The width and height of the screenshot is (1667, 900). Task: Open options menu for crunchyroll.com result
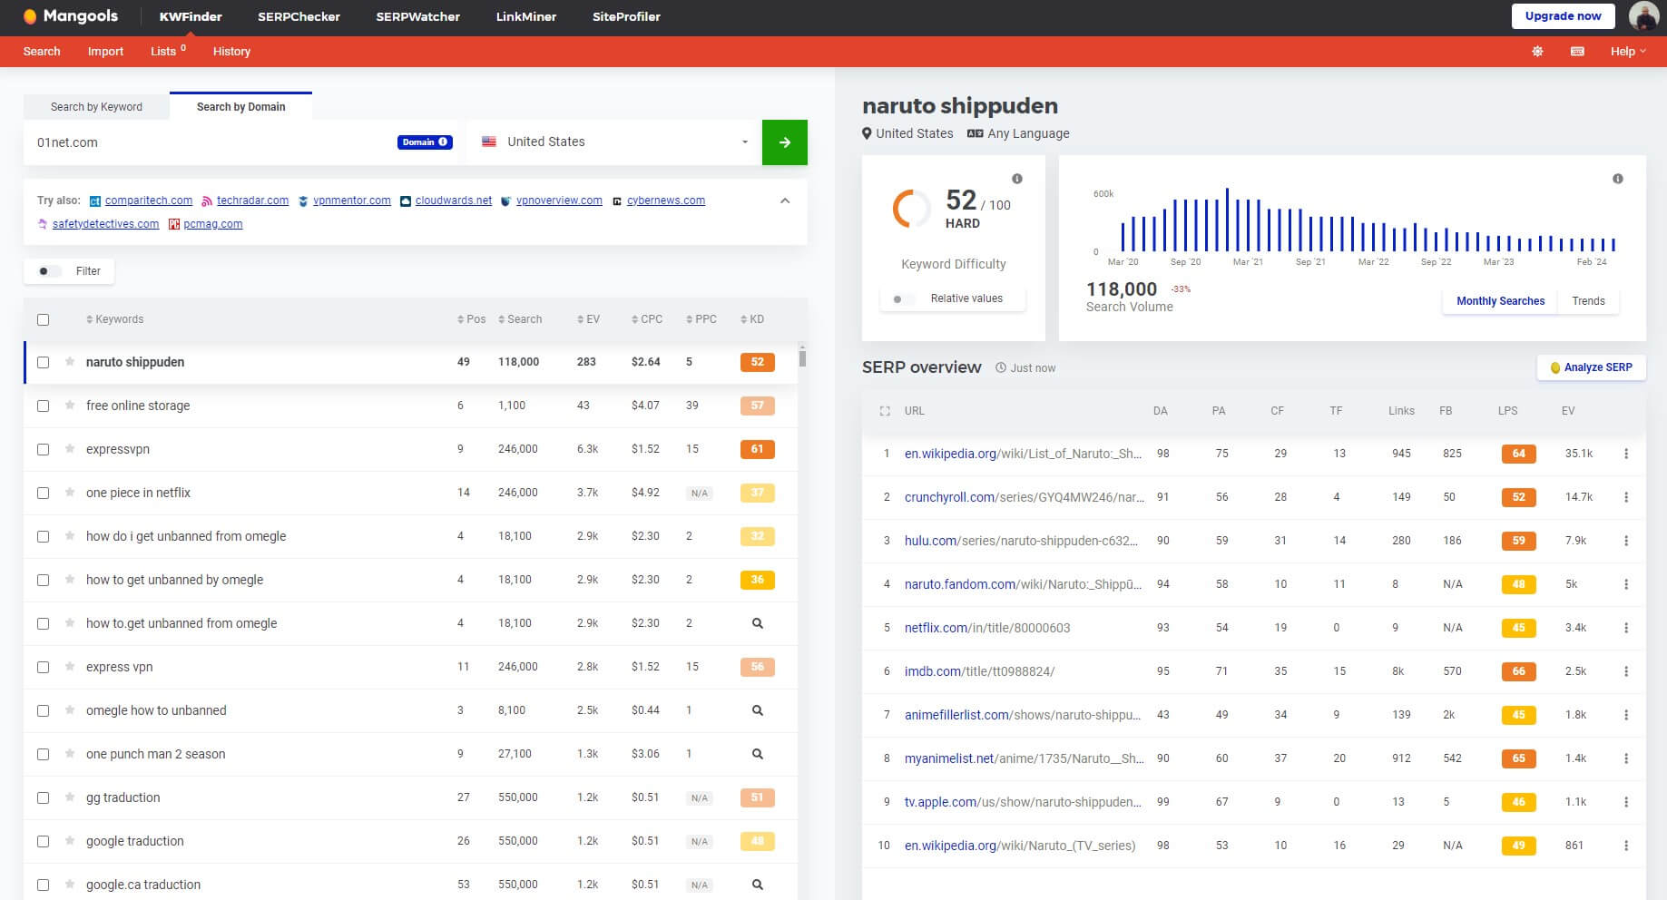[1626, 497]
